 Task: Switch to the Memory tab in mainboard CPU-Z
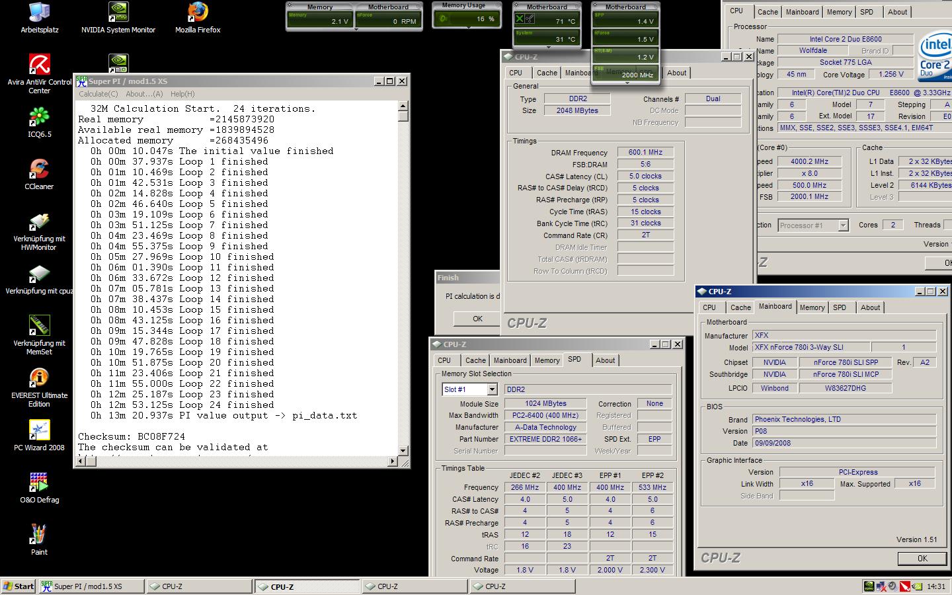tap(812, 307)
